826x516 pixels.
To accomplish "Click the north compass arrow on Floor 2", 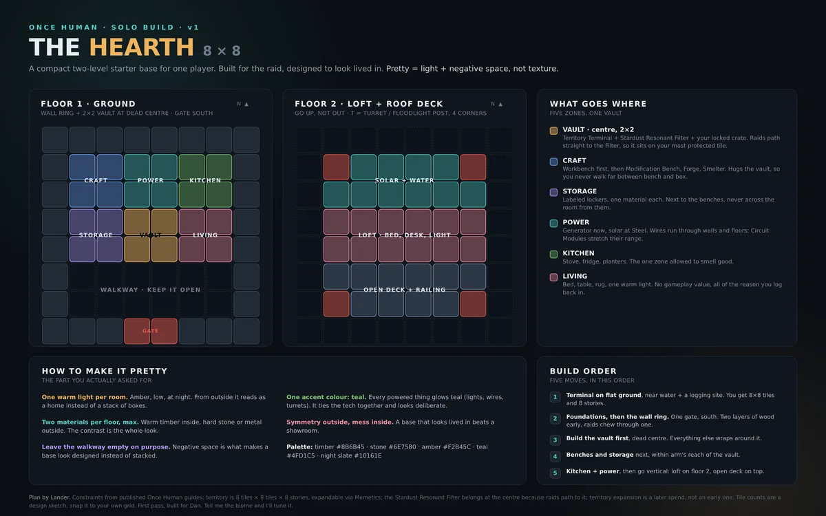I will [500, 104].
